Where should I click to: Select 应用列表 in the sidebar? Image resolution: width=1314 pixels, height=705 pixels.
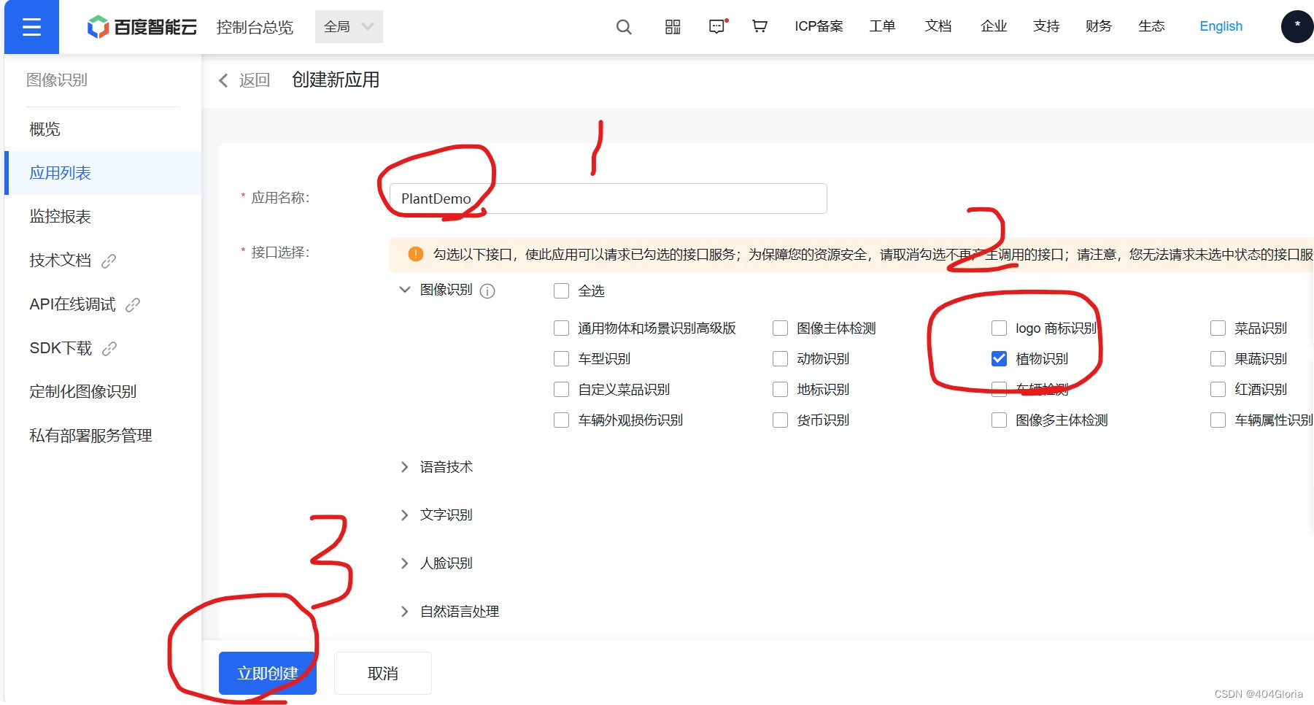[x=103, y=173]
